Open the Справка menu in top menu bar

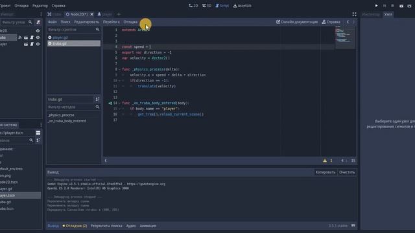(58, 6)
